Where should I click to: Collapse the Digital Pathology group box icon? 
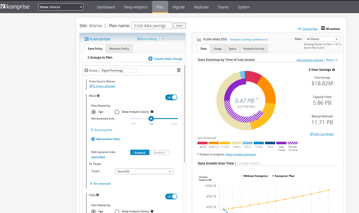(x=86, y=70)
